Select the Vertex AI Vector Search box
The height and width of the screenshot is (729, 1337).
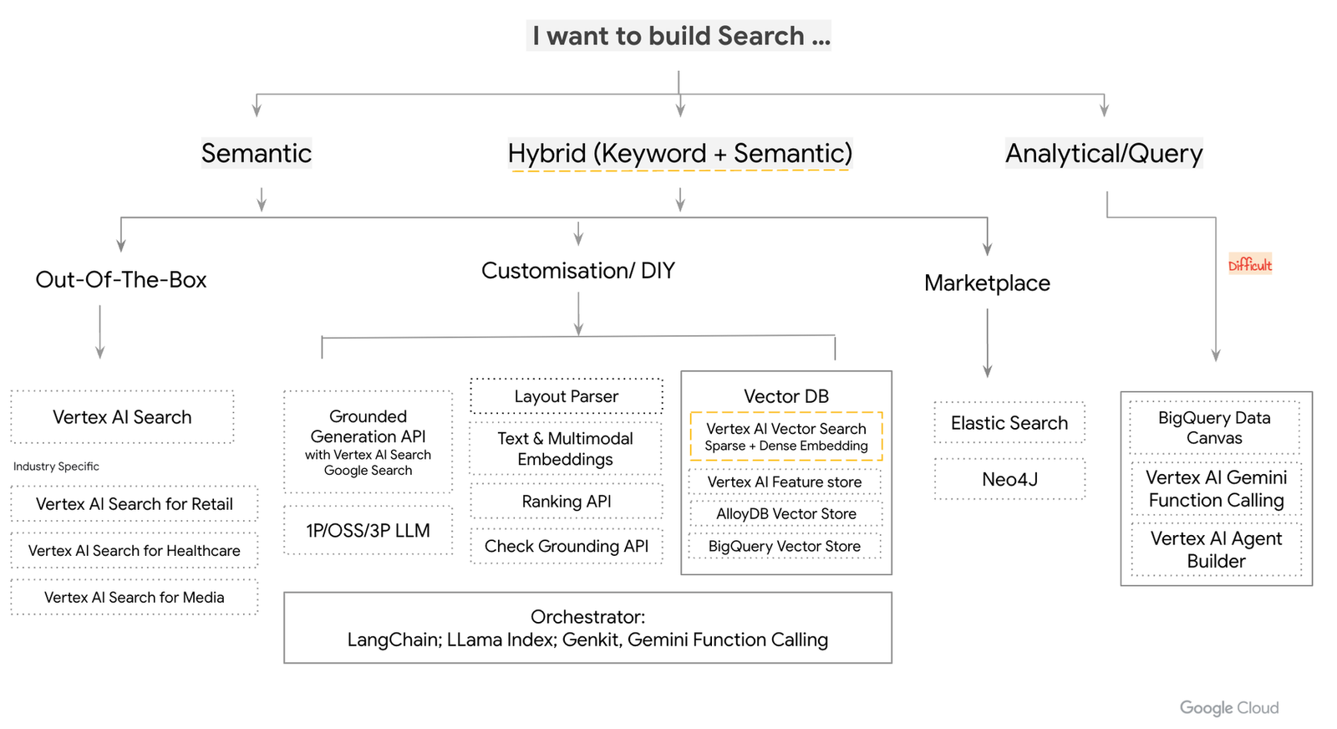pos(786,436)
